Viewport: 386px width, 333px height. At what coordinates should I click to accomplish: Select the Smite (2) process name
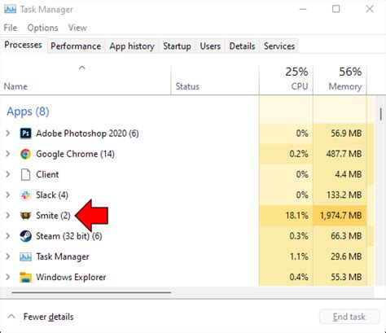53,216
